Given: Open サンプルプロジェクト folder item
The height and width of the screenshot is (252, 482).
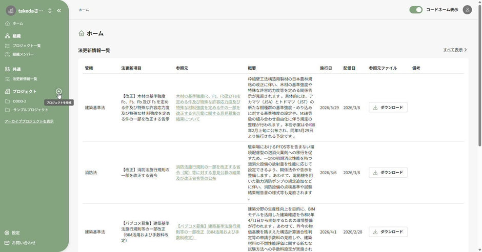Looking at the screenshot, I should pyautogui.click(x=30, y=110).
